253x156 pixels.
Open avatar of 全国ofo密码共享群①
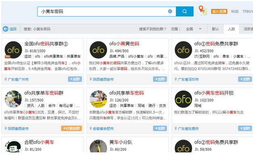(13, 50)
